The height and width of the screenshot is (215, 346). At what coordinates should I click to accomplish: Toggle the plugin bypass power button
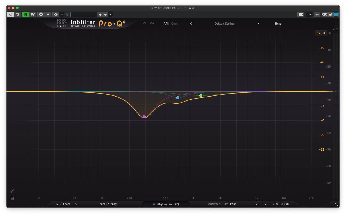[x=11, y=14]
